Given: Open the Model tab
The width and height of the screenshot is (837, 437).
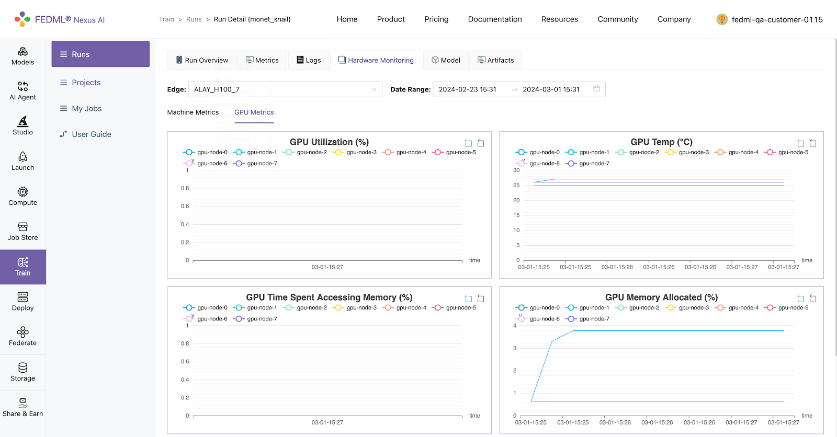Looking at the screenshot, I should pos(446,60).
